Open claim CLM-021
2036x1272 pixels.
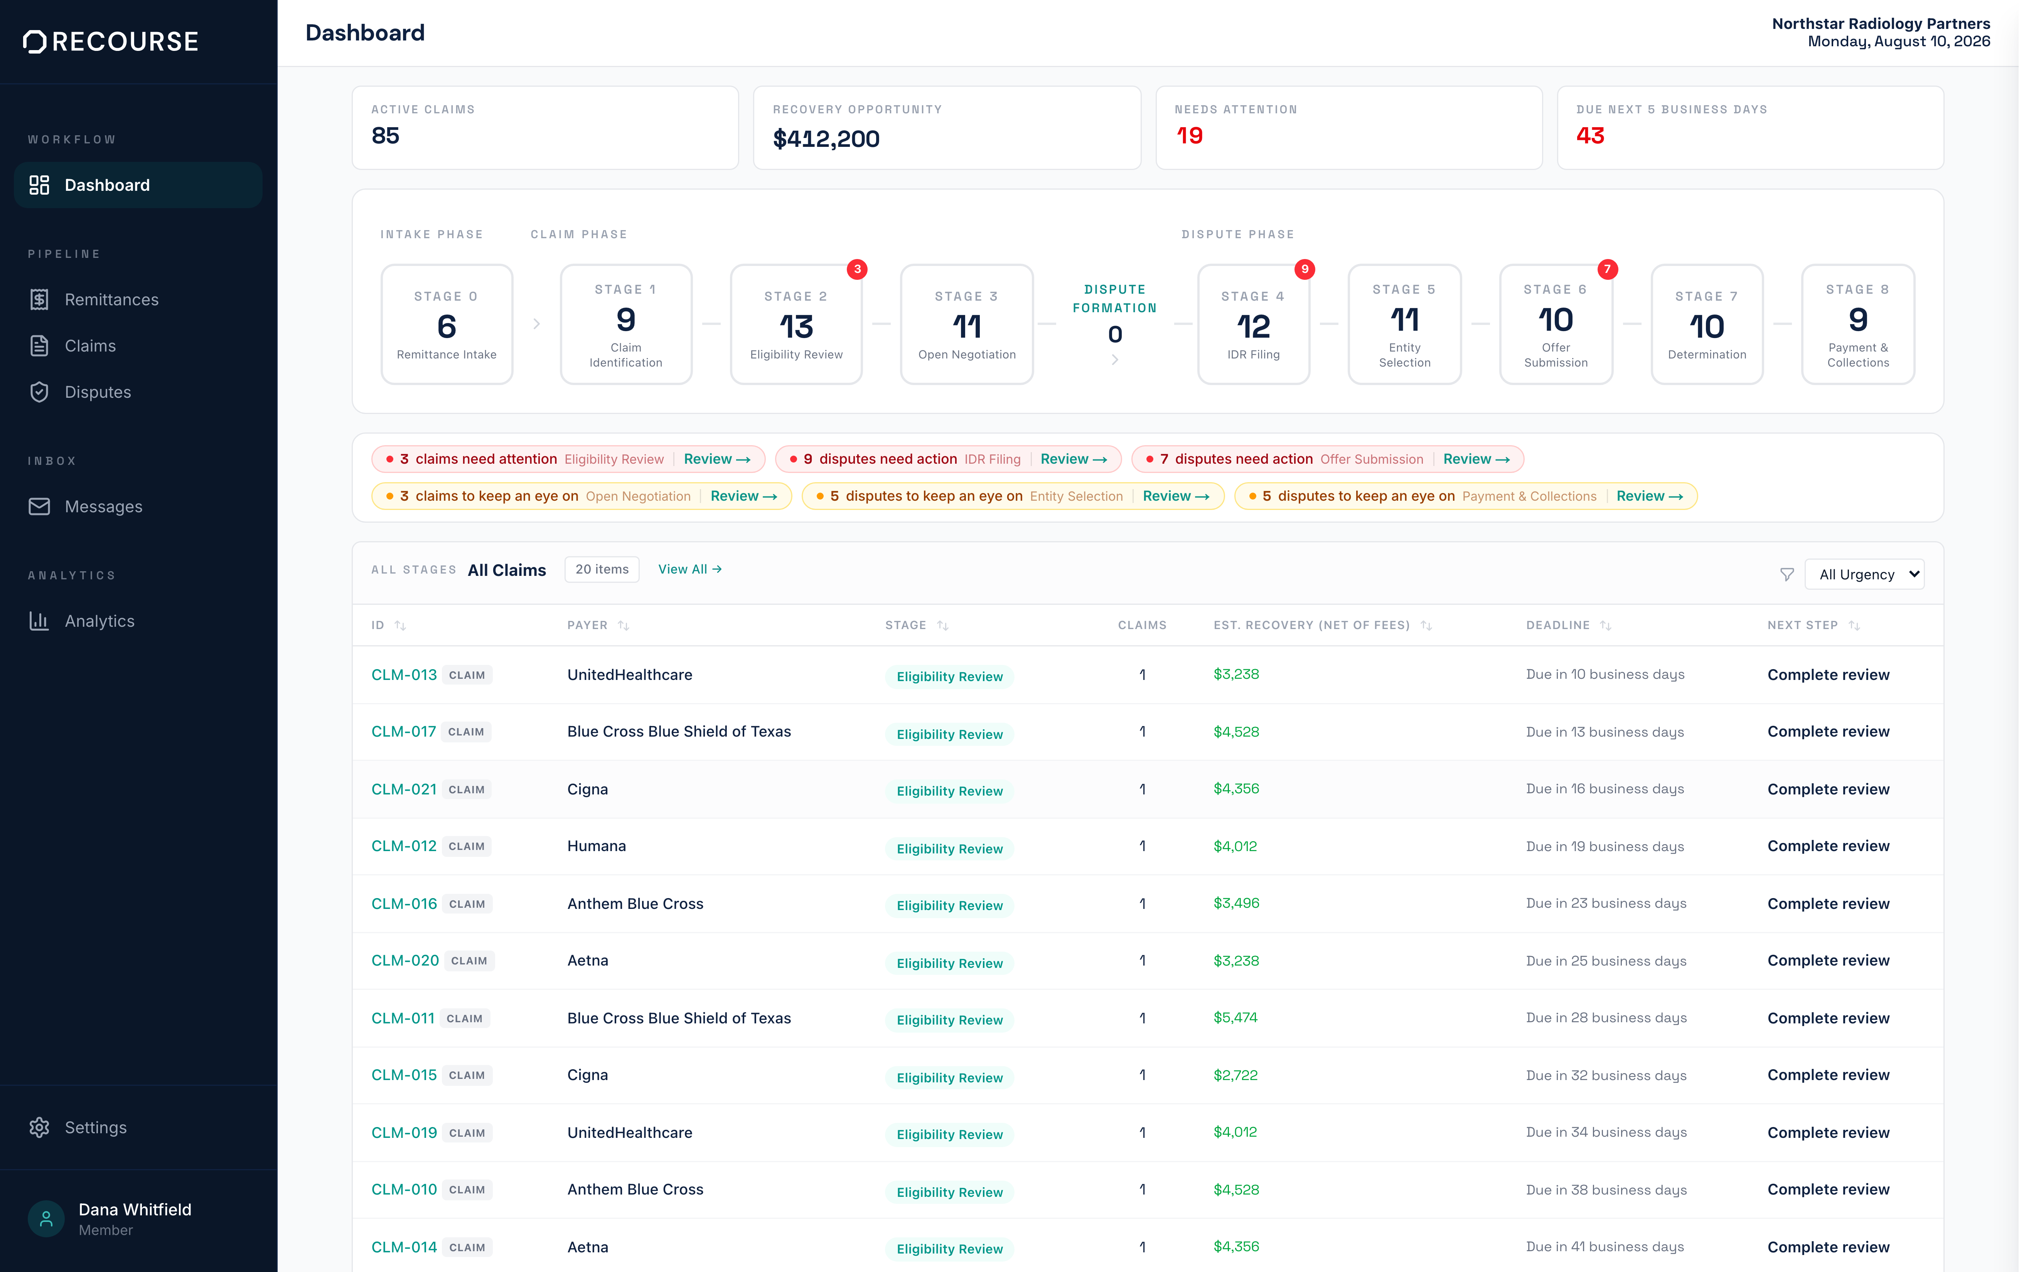404,789
